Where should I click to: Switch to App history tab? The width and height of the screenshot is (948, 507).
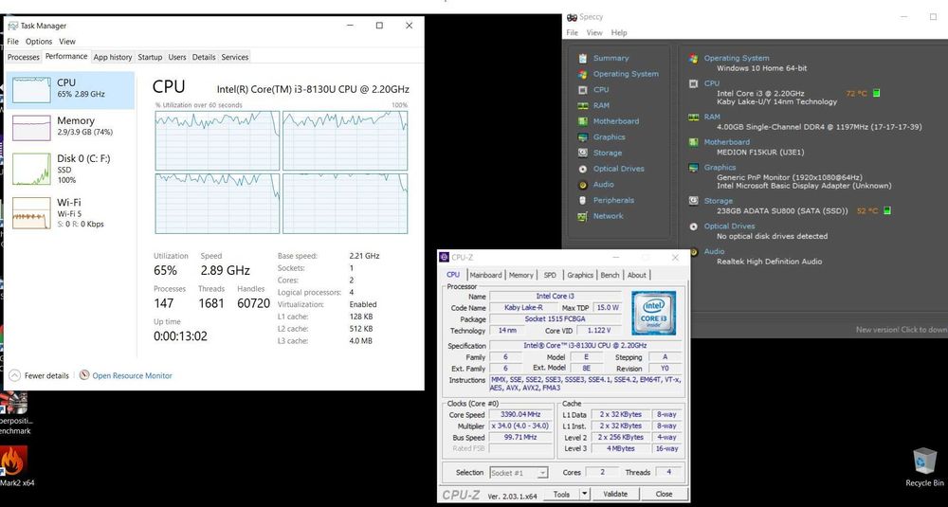(113, 57)
